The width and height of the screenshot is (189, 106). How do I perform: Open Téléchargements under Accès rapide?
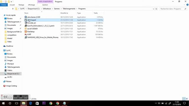pos(13,22)
